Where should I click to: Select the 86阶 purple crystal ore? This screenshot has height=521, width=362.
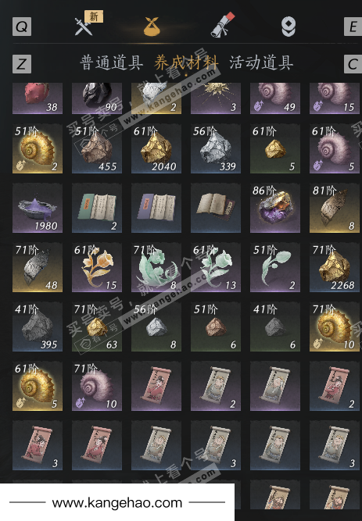(275, 208)
